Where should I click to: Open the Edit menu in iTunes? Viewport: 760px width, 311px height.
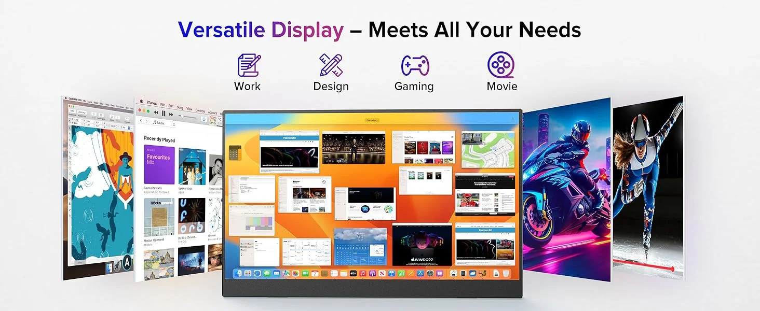pos(171,106)
